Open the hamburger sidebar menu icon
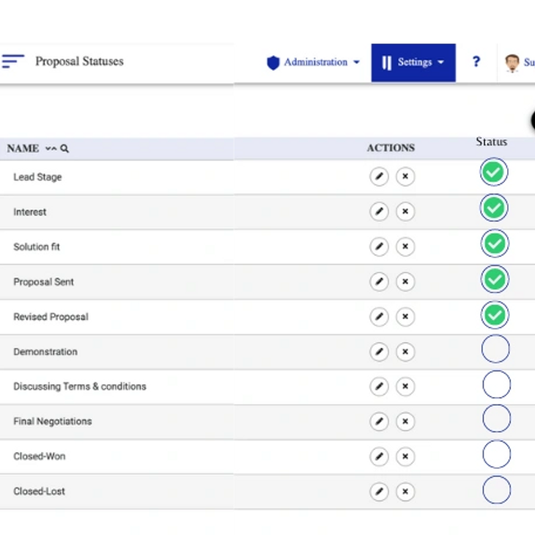This screenshot has height=535, width=535. click(12, 61)
